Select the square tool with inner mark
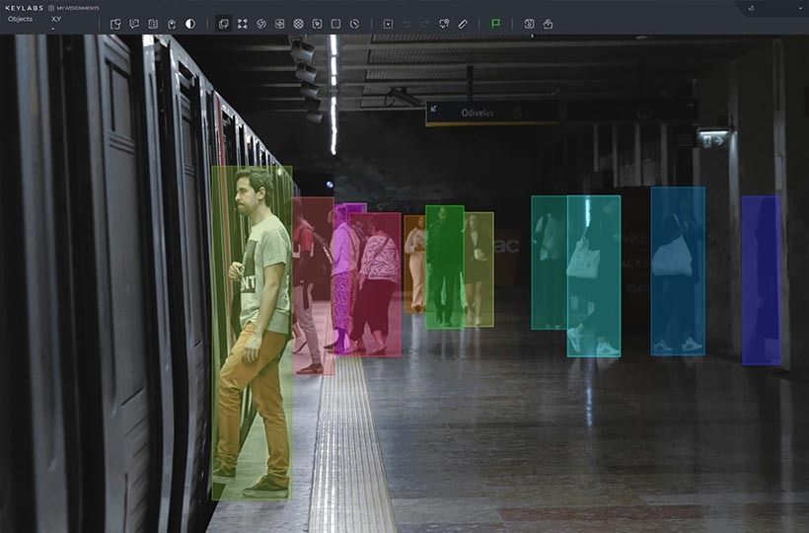809x533 pixels. pos(318,24)
